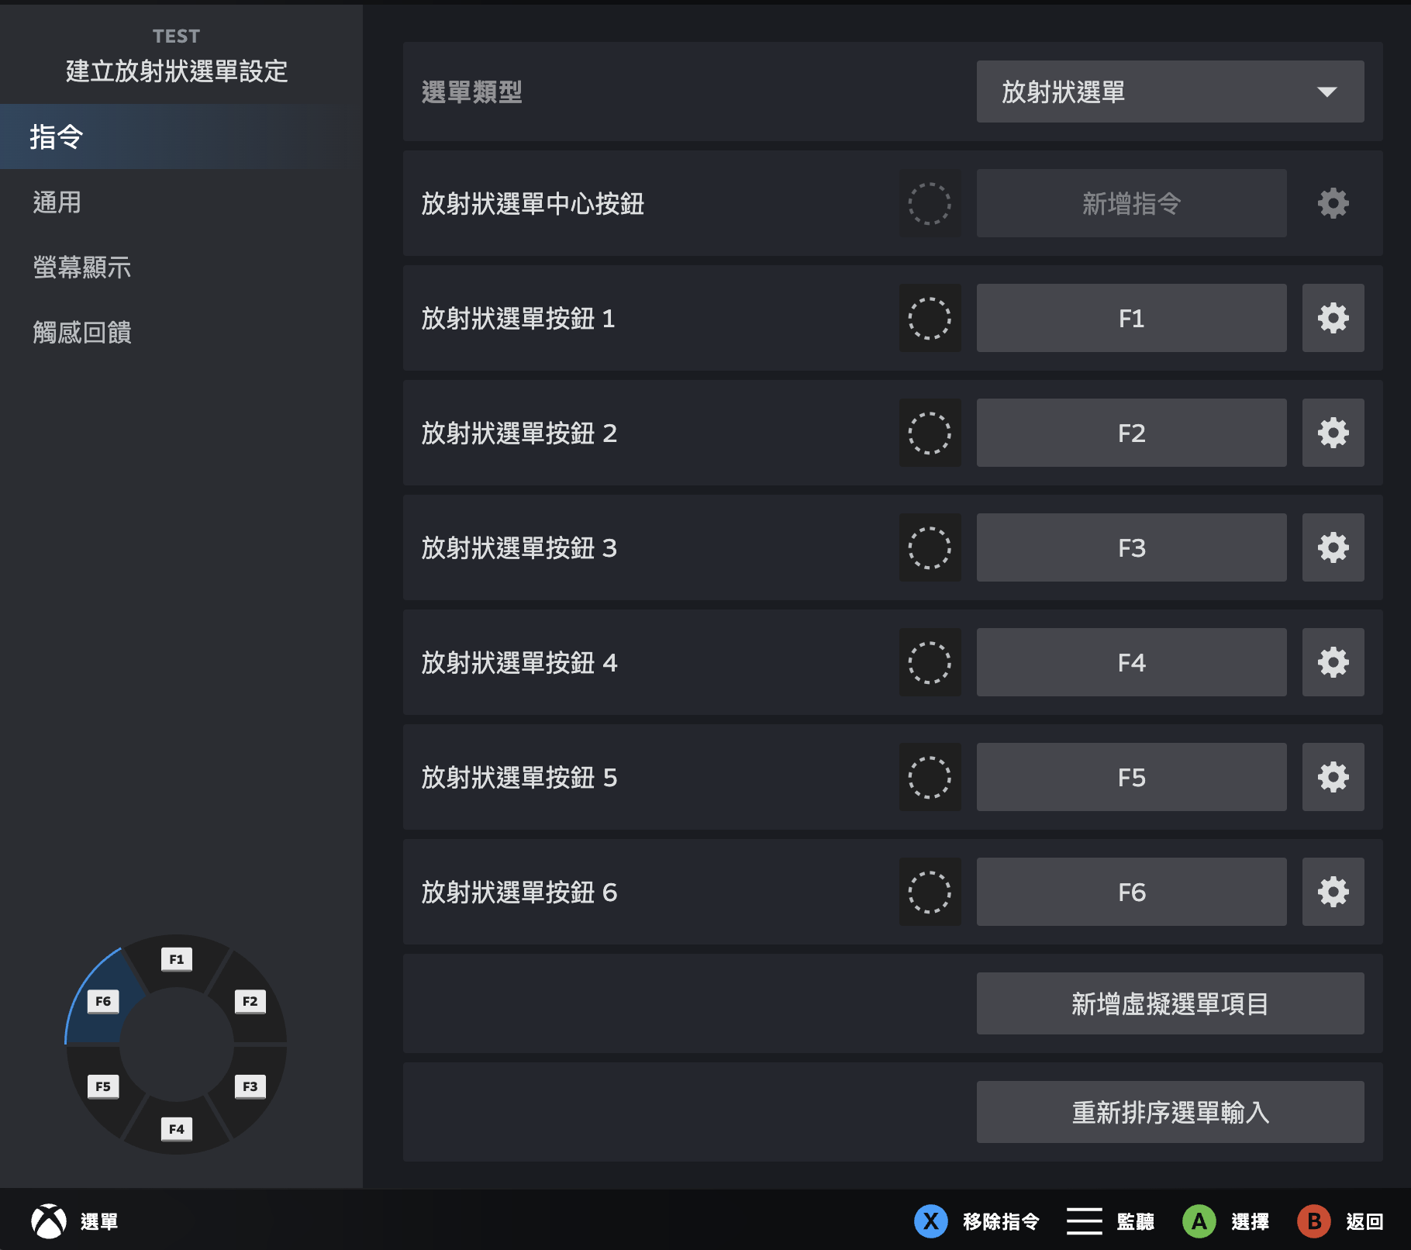Click the Xbox logo 選單 icon
Screen dimensions: 1411x1250
click(49, 1221)
